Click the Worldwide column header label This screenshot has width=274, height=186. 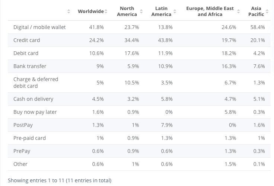(x=90, y=12)
